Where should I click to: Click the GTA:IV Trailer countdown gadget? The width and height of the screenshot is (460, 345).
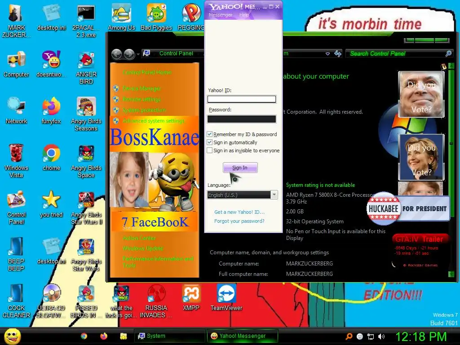420,250
